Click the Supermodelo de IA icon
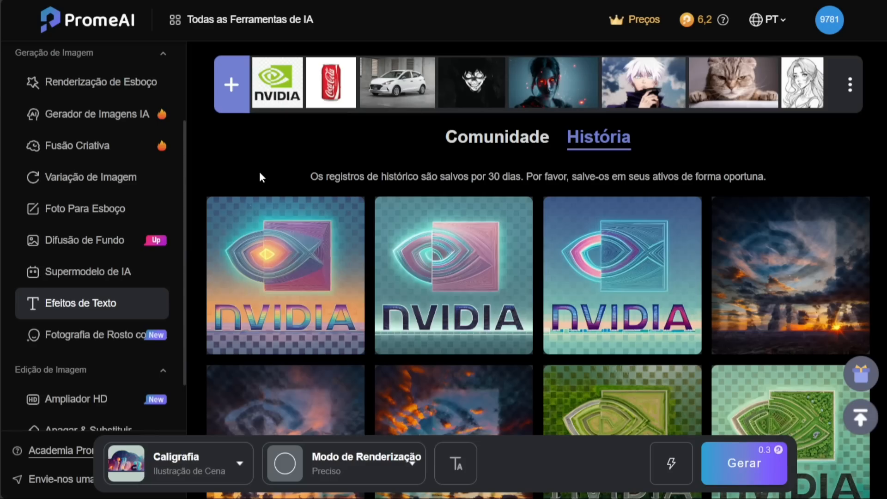887x499 pixels. click(x=33, y=272)
